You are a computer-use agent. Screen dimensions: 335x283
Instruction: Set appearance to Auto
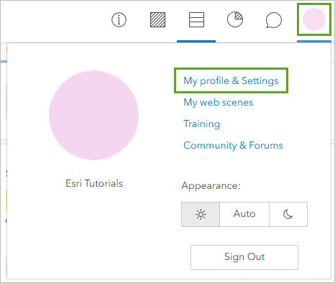coord(244,214)
